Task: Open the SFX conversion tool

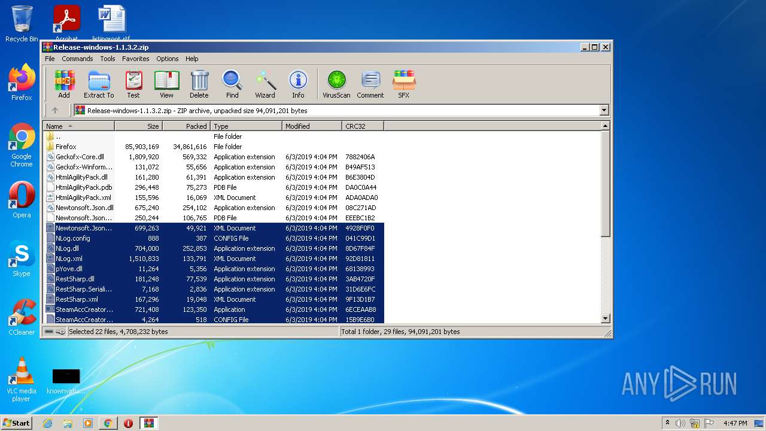Action: point(404,84)
